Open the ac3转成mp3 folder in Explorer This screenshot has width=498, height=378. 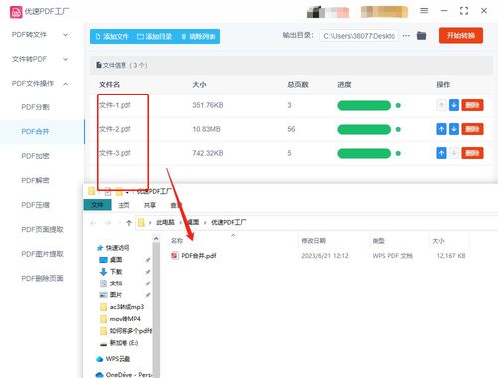coord(123,307)
